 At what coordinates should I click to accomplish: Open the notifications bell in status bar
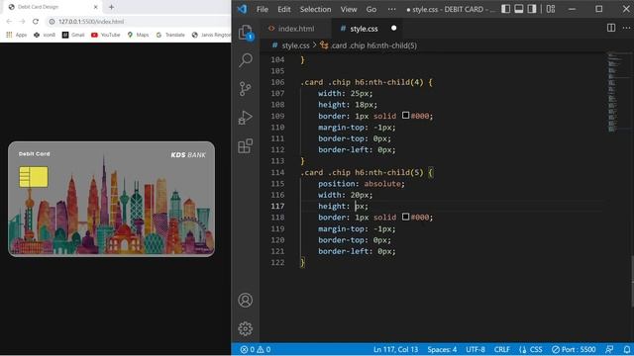(626, 349)
